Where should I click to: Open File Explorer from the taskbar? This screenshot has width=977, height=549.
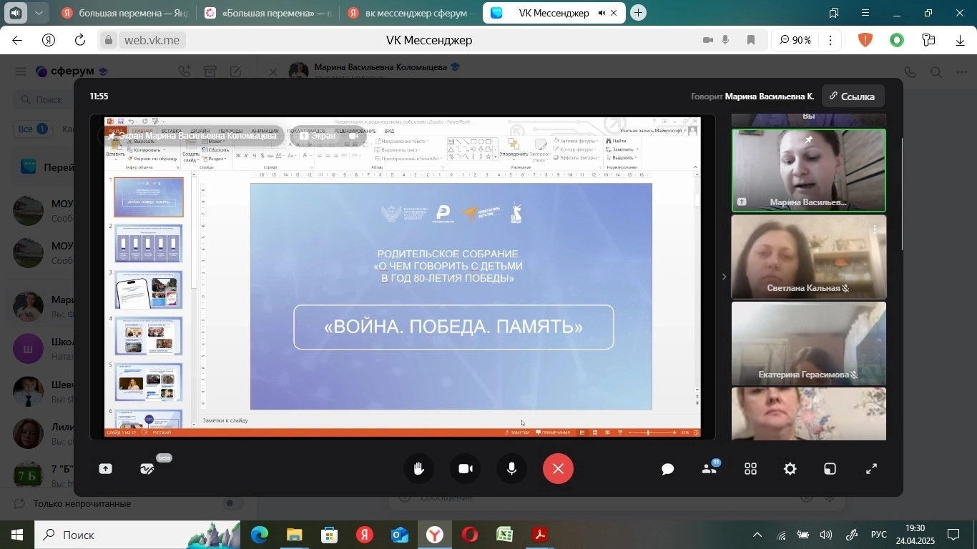(x=295, y=535)
